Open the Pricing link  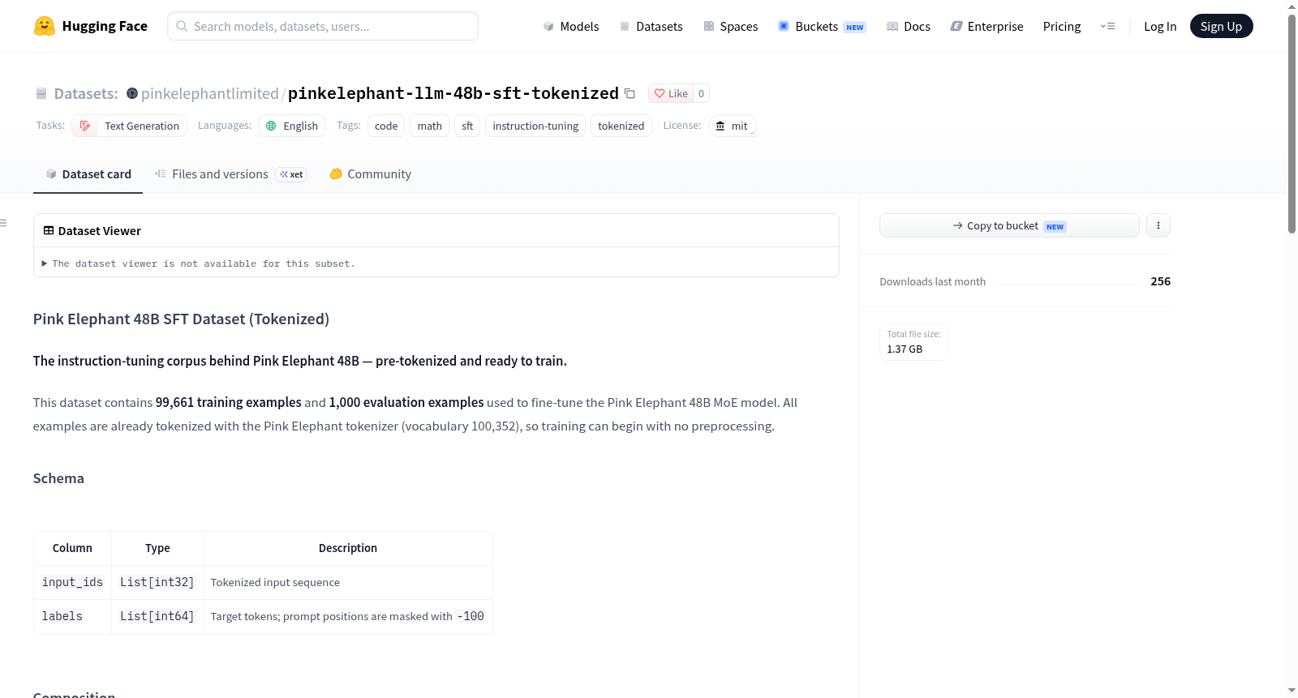[1062, 26]
